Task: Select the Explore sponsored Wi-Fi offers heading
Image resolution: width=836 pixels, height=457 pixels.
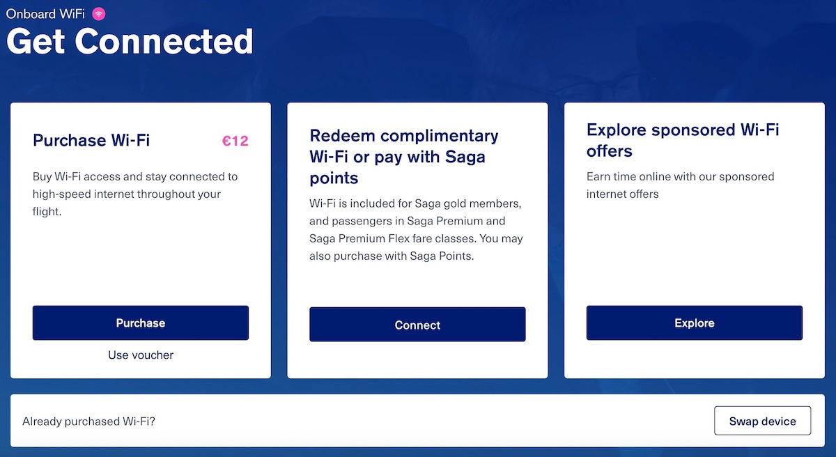Action: 683,140
